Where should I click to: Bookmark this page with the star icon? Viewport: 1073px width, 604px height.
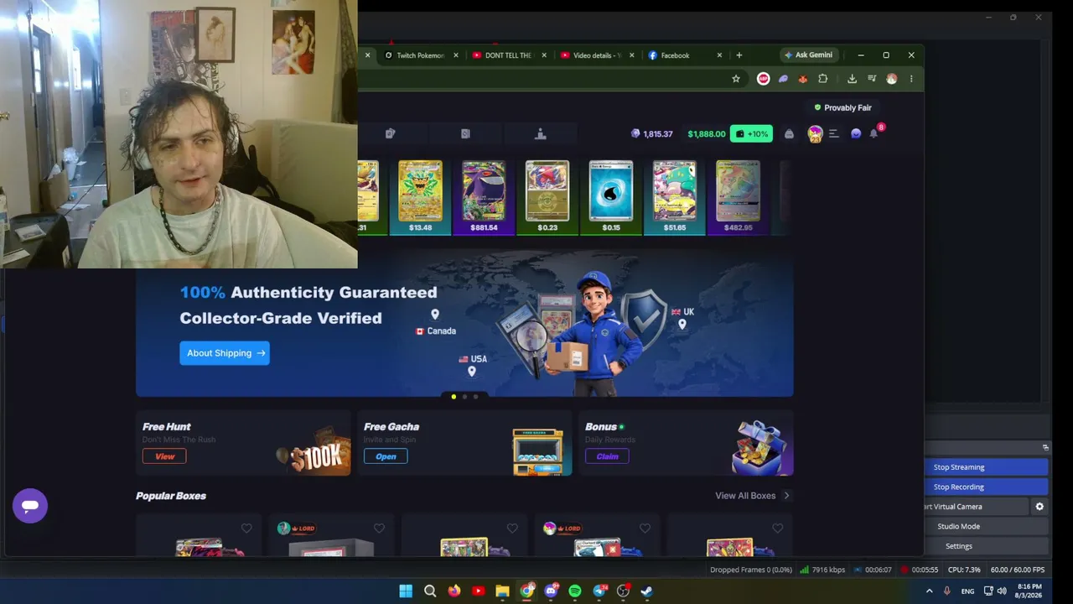(x=736, y=79)
